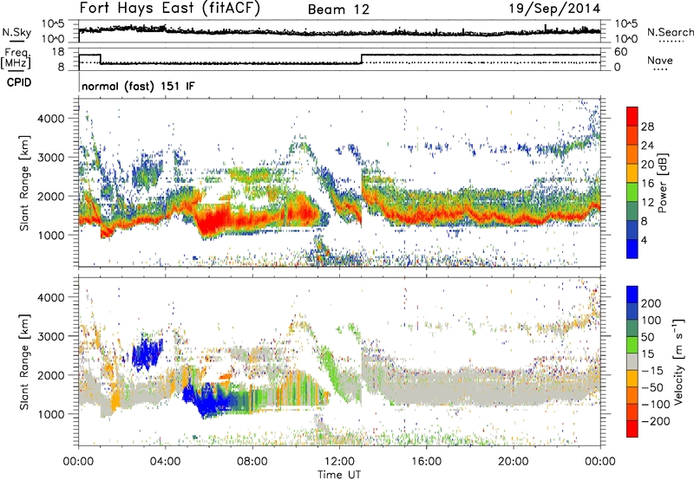Click the power panel 'Slant Range [km]' label
694x480 pixels.
24,183
